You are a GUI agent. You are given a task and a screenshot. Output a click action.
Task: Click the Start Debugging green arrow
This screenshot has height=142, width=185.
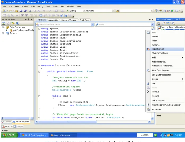[67, 11]
